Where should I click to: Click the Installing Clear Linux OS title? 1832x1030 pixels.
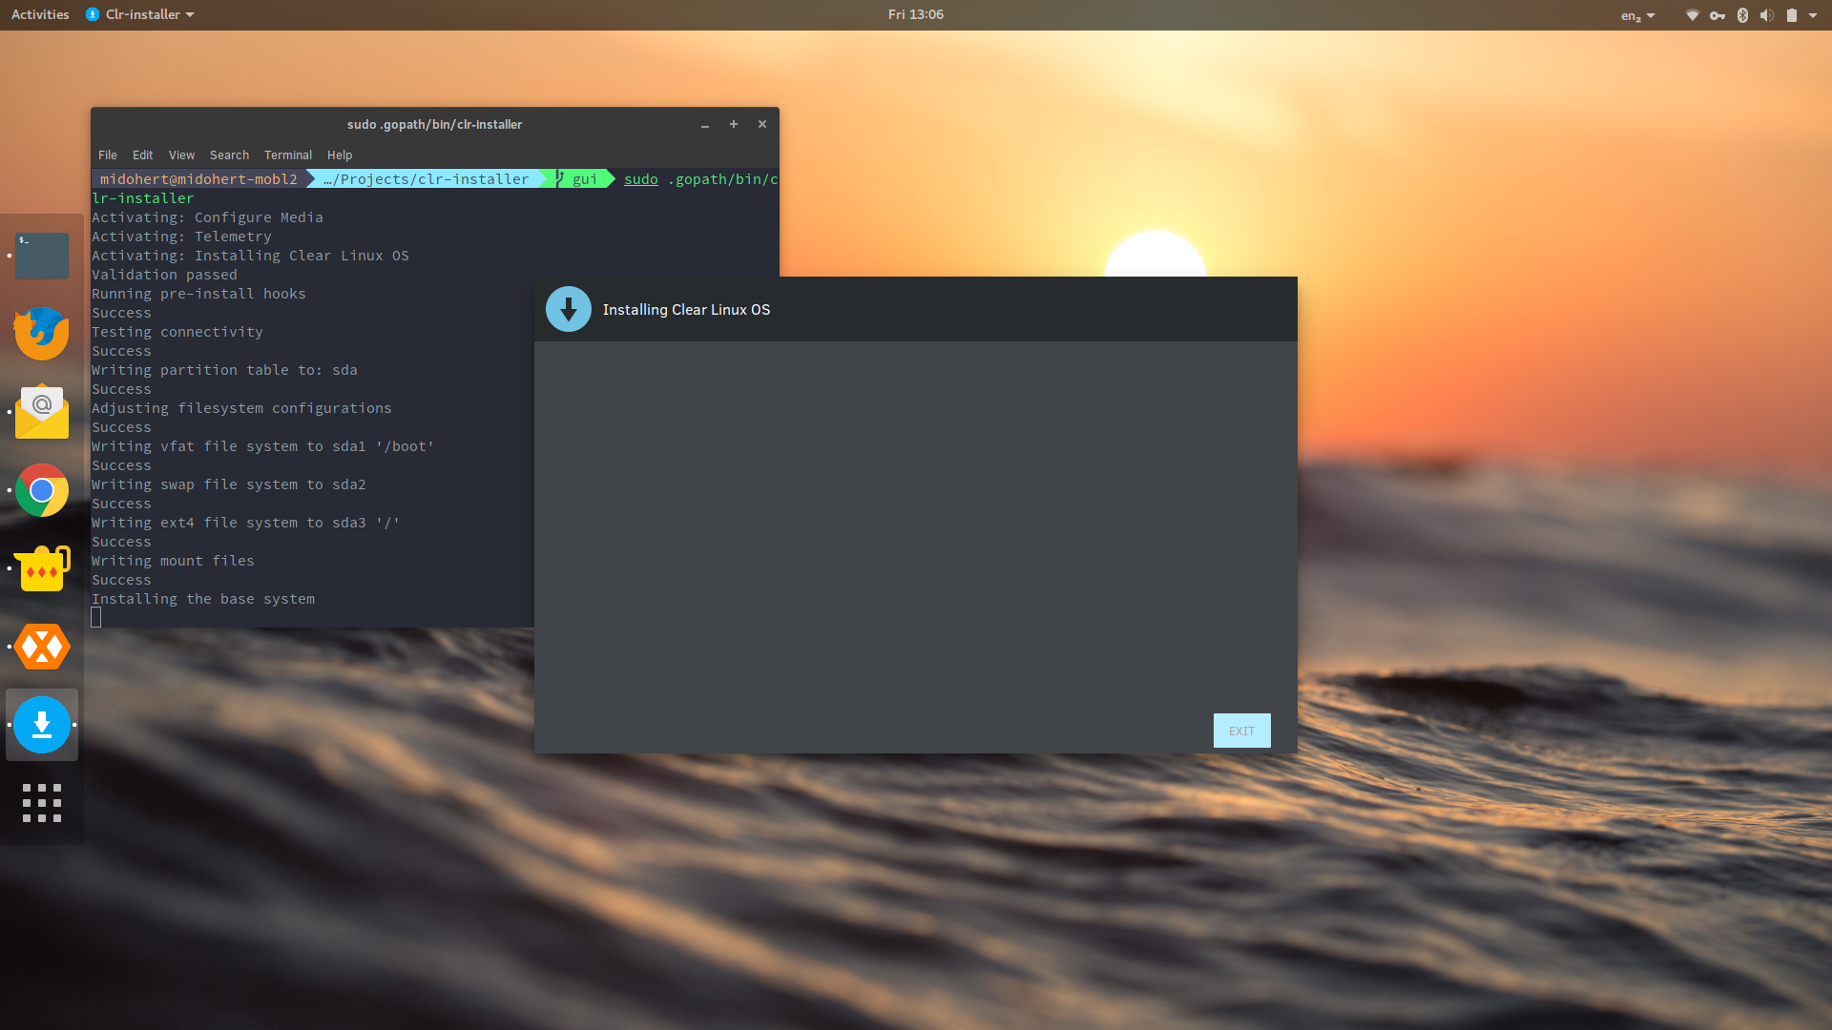point(686,309)
